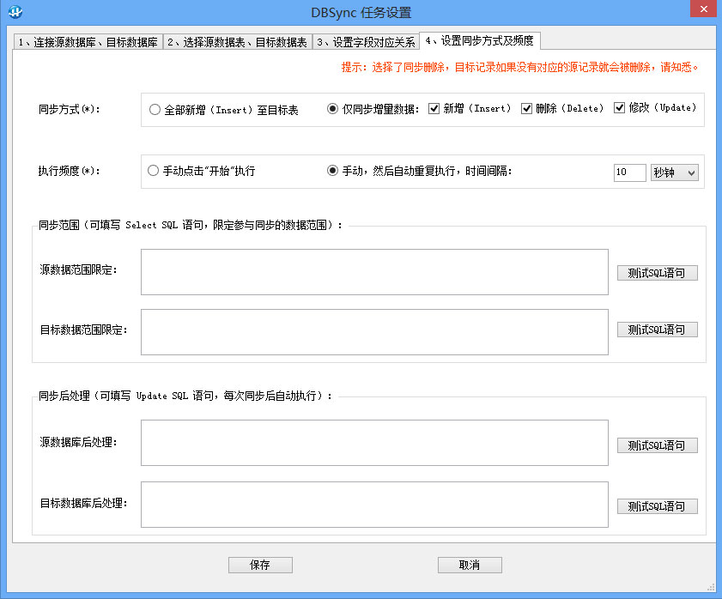Click the 保存 button
The width and height of the screenshot is (722, 599).
pos(260,565)
